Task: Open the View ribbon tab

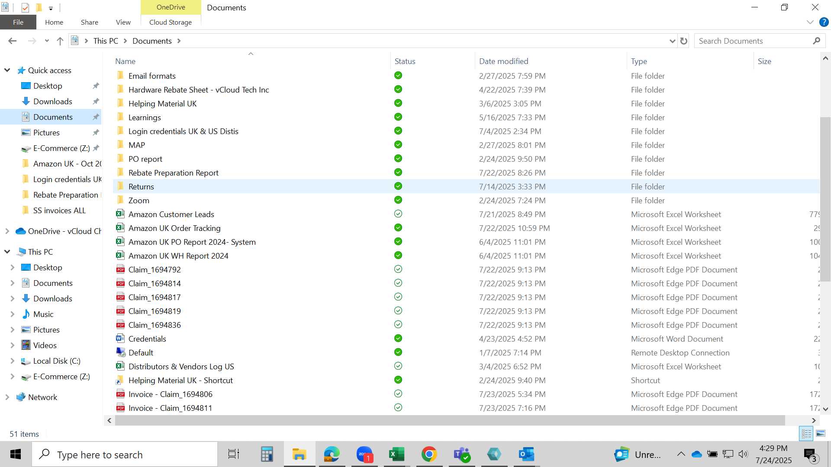Action: (123, 22)
